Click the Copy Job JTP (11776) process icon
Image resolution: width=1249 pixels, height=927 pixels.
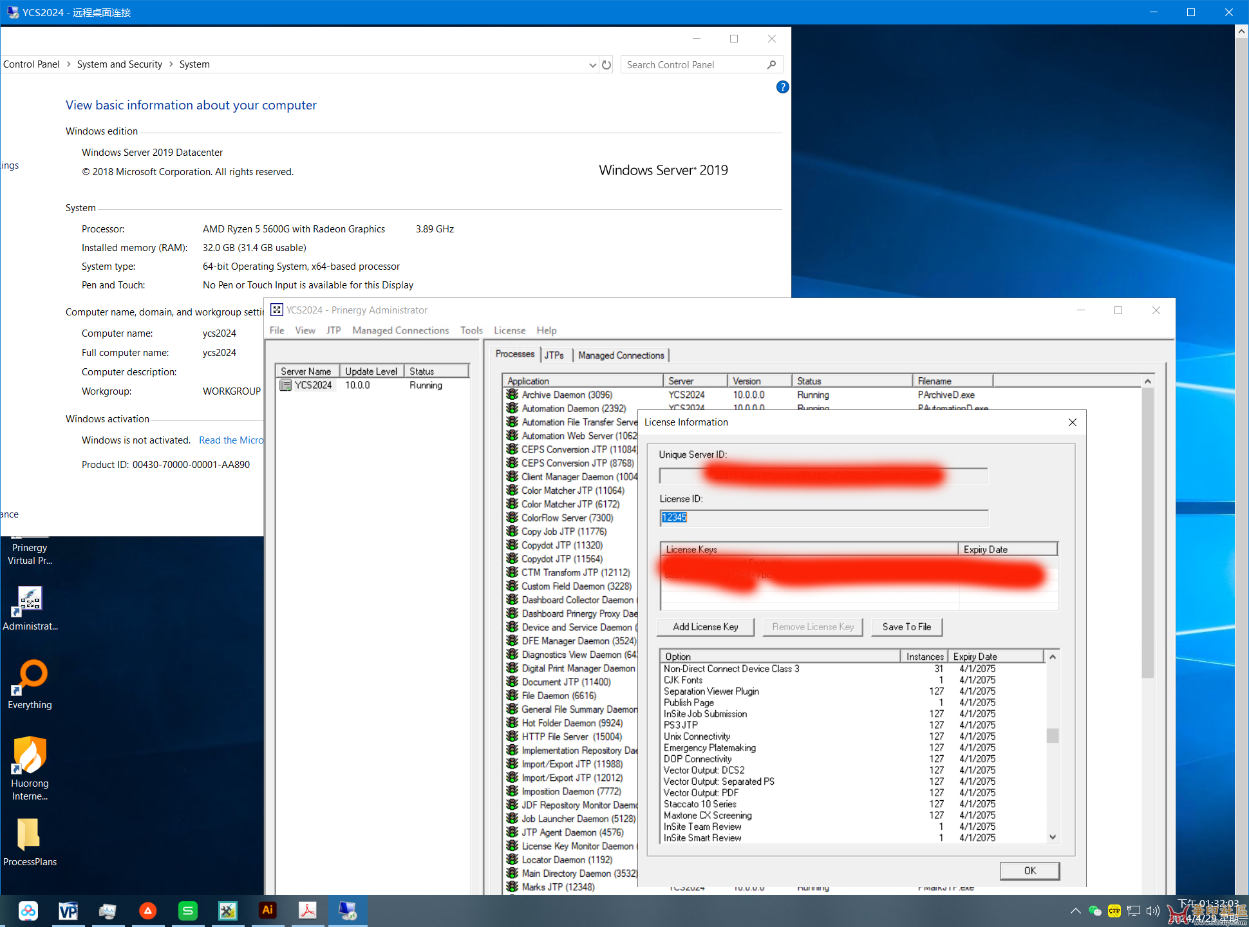coord(512,531)
